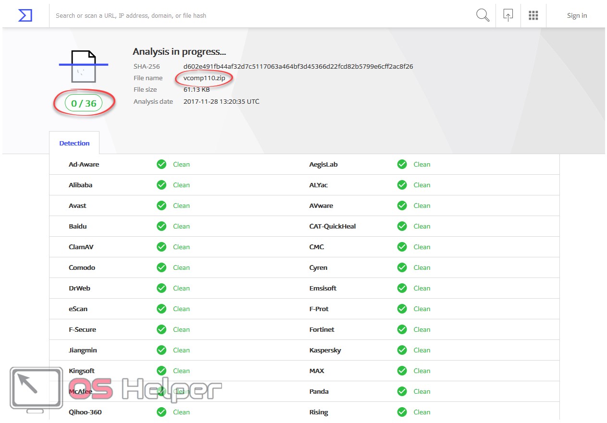The image size is (607, 423).
Task: Click the green check icon beside Panda
Action: (402, 391)
